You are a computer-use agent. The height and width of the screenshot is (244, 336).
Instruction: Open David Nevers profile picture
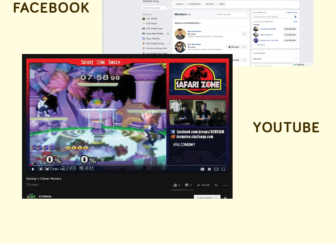point(180,34)
